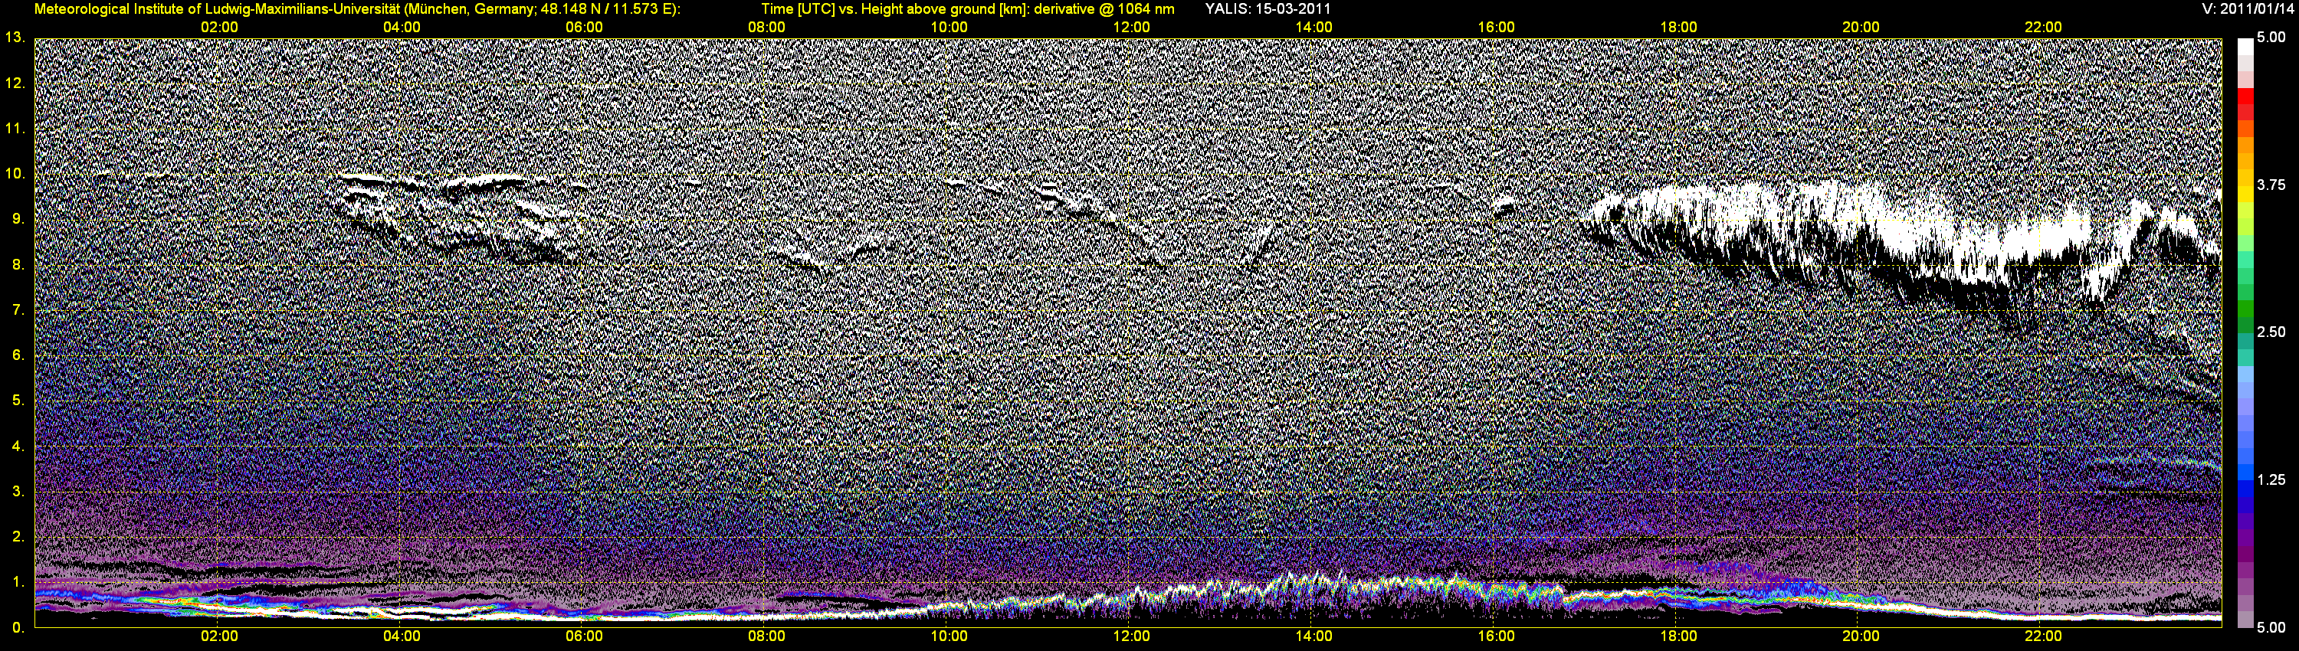Click the 20:00 label on the bottom time axis

(1861, 636)
